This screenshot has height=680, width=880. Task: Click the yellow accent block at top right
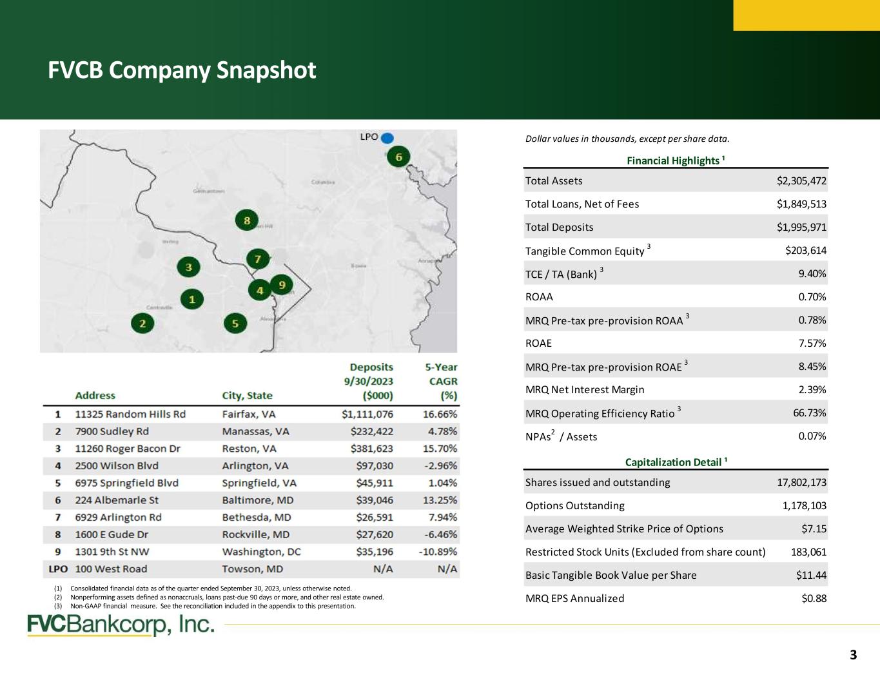pos(807,15)
